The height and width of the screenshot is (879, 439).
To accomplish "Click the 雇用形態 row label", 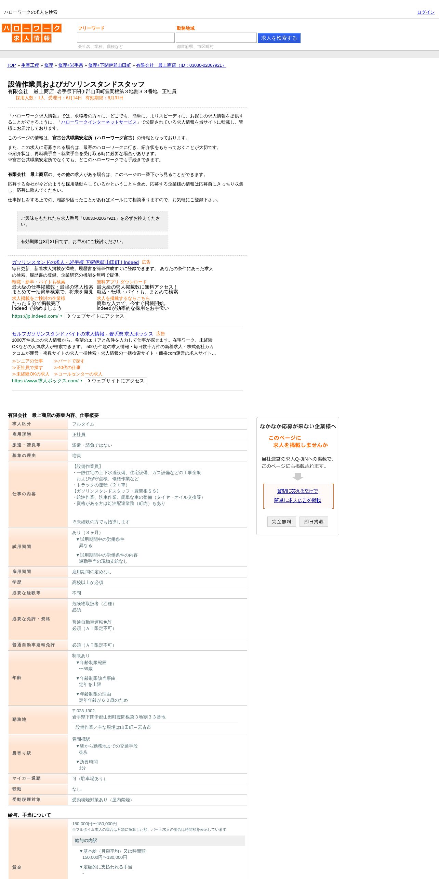I will (x=22, y=434).
